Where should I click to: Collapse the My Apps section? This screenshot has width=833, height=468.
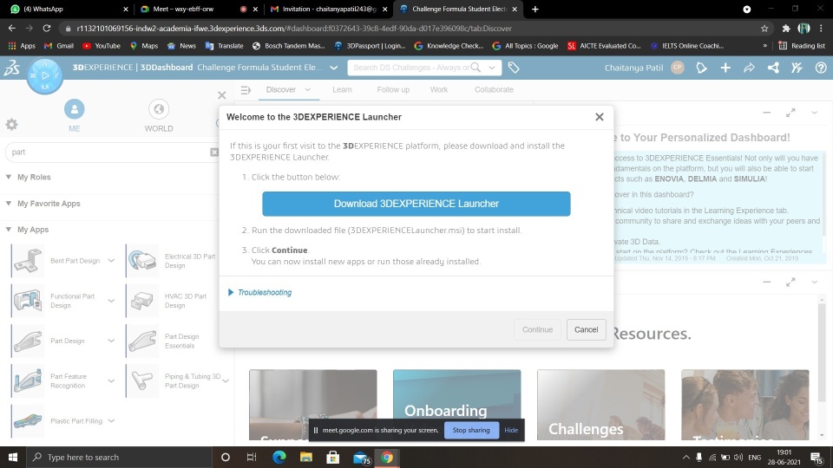pos(9,229)
